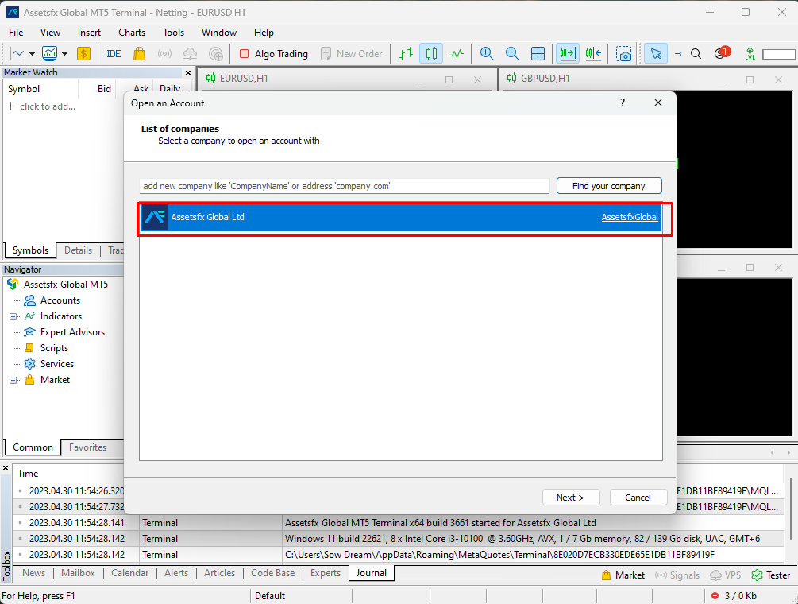Open the Window menu

219,32
